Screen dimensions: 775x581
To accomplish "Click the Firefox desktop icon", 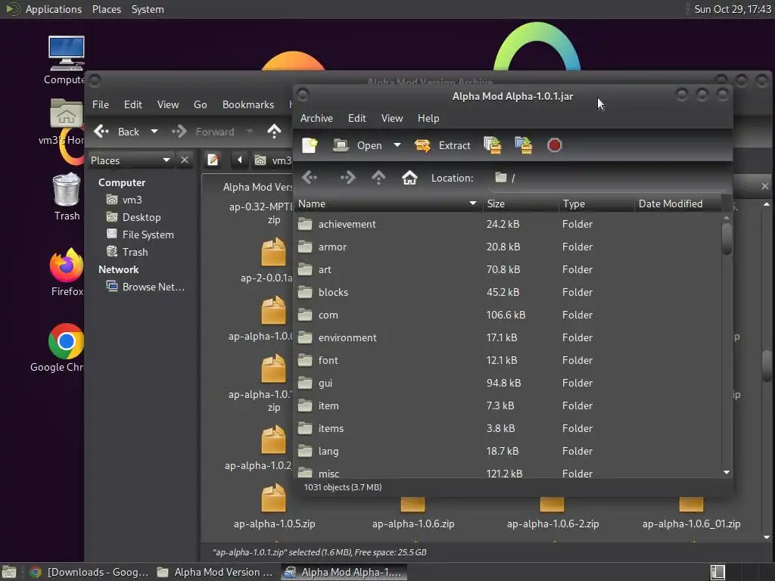I will pos(67,272).
